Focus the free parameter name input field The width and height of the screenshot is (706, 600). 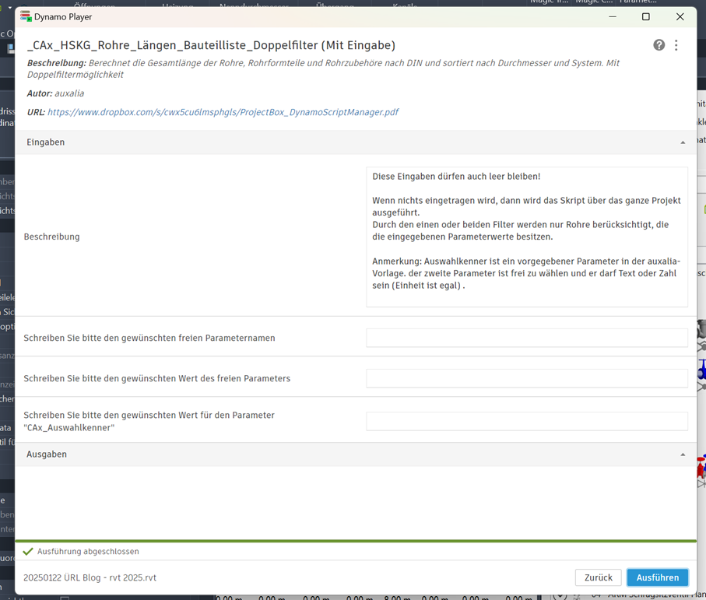point(527,338)
